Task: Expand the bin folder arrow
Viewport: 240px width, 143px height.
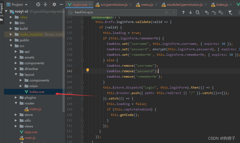Action: (x=11, y=23)
